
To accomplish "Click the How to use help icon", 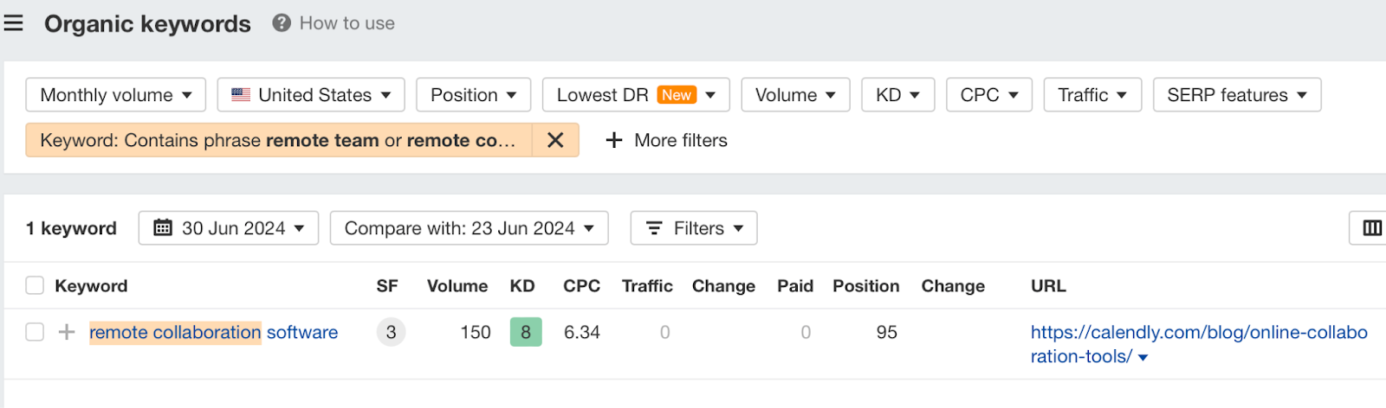I will tap(282, 23).
